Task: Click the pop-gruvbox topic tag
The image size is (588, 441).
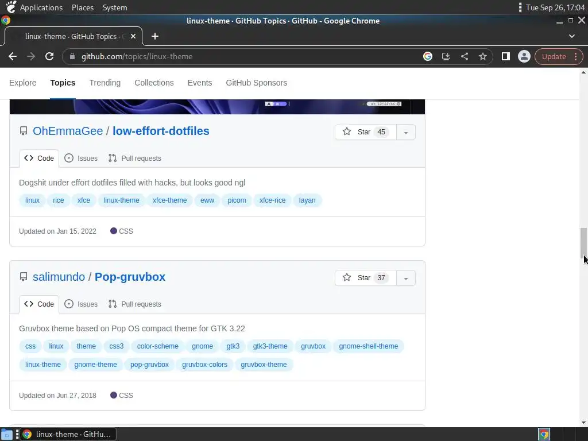Action: point(149,365)
